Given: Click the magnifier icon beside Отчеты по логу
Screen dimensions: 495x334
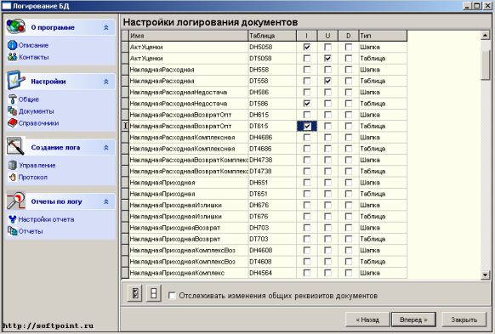Looking at the screenshot, I should 16,201.
